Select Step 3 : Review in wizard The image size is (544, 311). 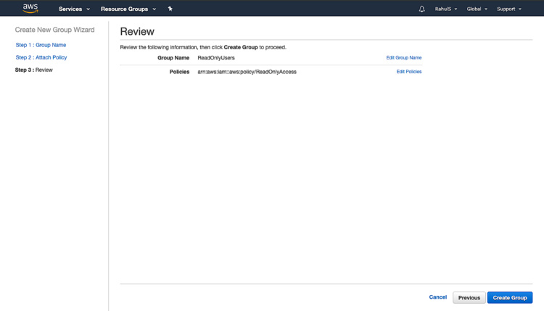point(34,70)
